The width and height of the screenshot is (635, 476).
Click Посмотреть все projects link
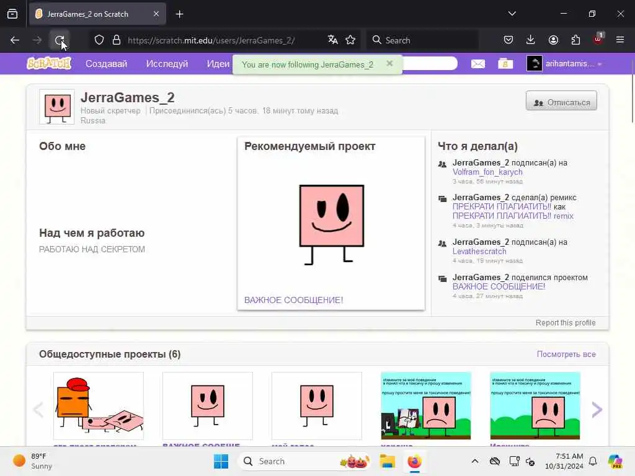pos(566,354)
